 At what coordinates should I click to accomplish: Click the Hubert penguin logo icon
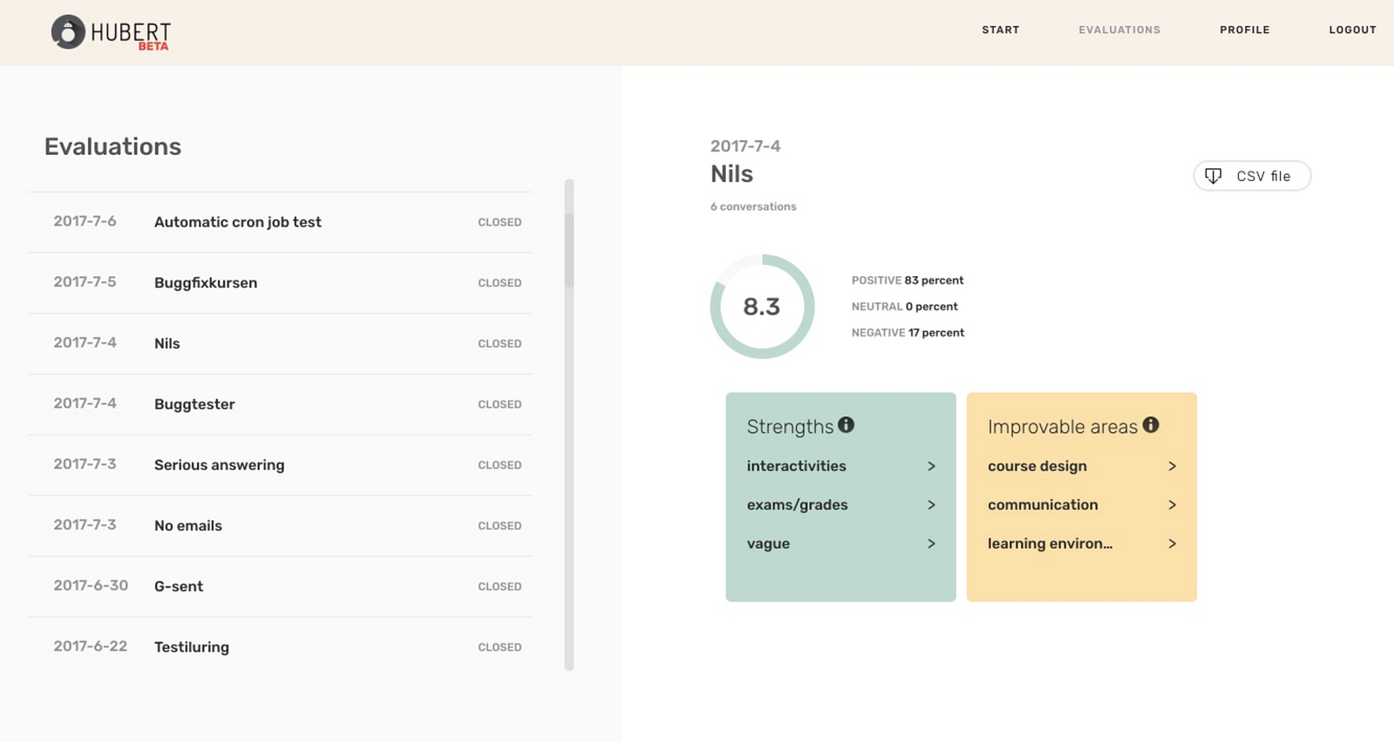68,32
